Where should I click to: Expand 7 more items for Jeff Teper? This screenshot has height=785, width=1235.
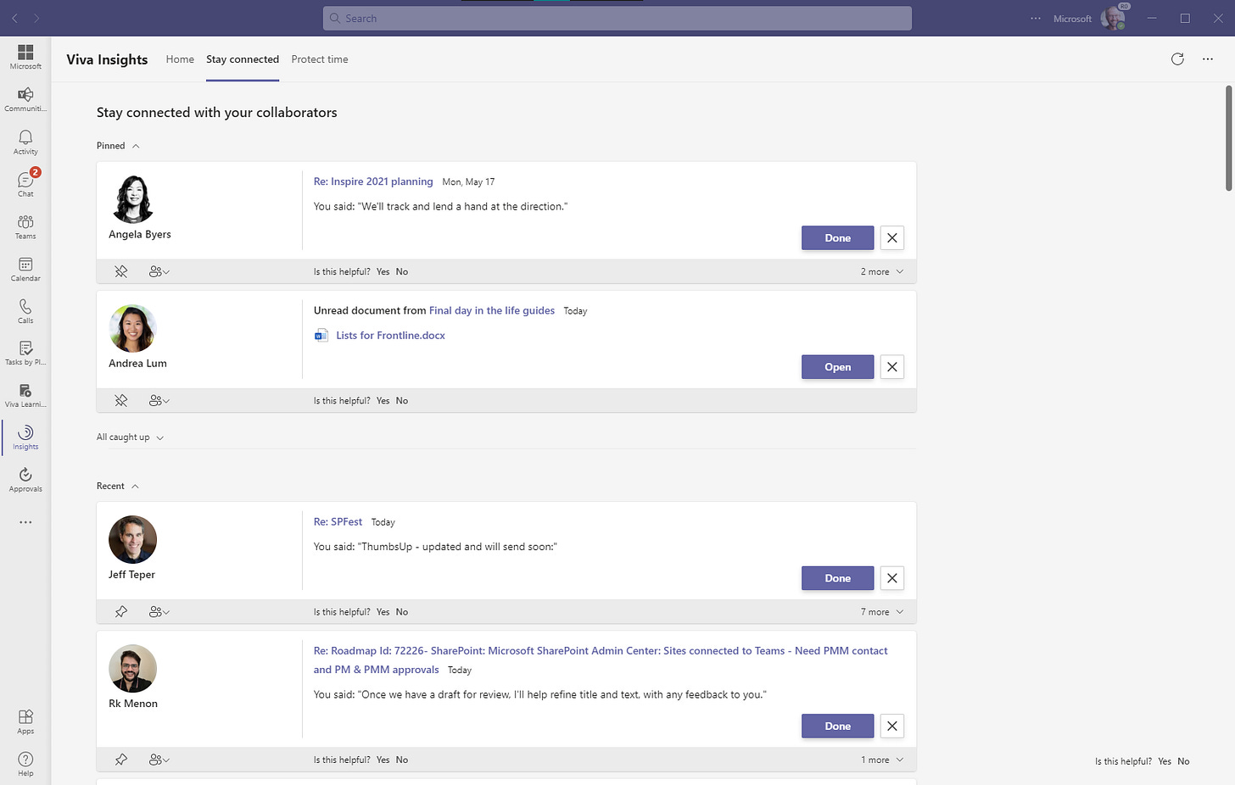point(882,611)
